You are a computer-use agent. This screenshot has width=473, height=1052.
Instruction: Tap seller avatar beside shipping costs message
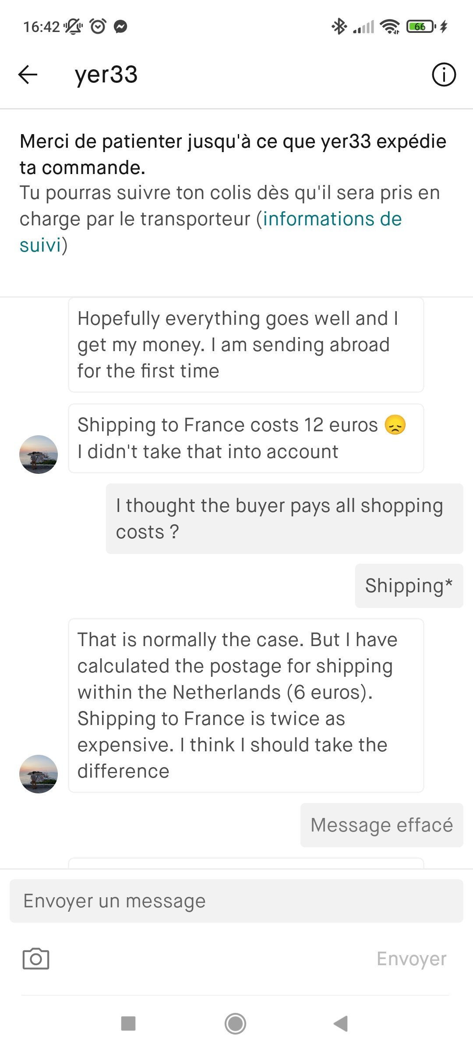39,454
